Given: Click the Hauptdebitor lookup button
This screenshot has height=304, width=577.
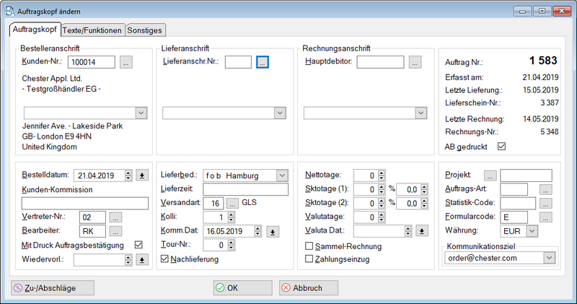Looking at the screenshot, I should tap(415, 63).
